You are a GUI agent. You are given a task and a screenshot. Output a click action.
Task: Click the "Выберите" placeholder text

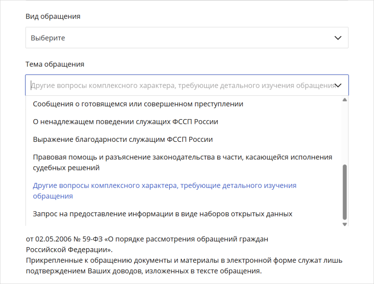48,38
